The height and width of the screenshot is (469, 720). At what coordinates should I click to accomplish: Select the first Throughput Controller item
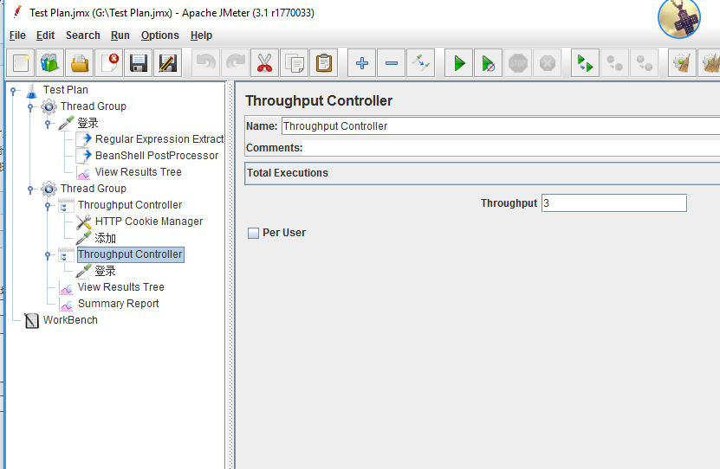130,205
